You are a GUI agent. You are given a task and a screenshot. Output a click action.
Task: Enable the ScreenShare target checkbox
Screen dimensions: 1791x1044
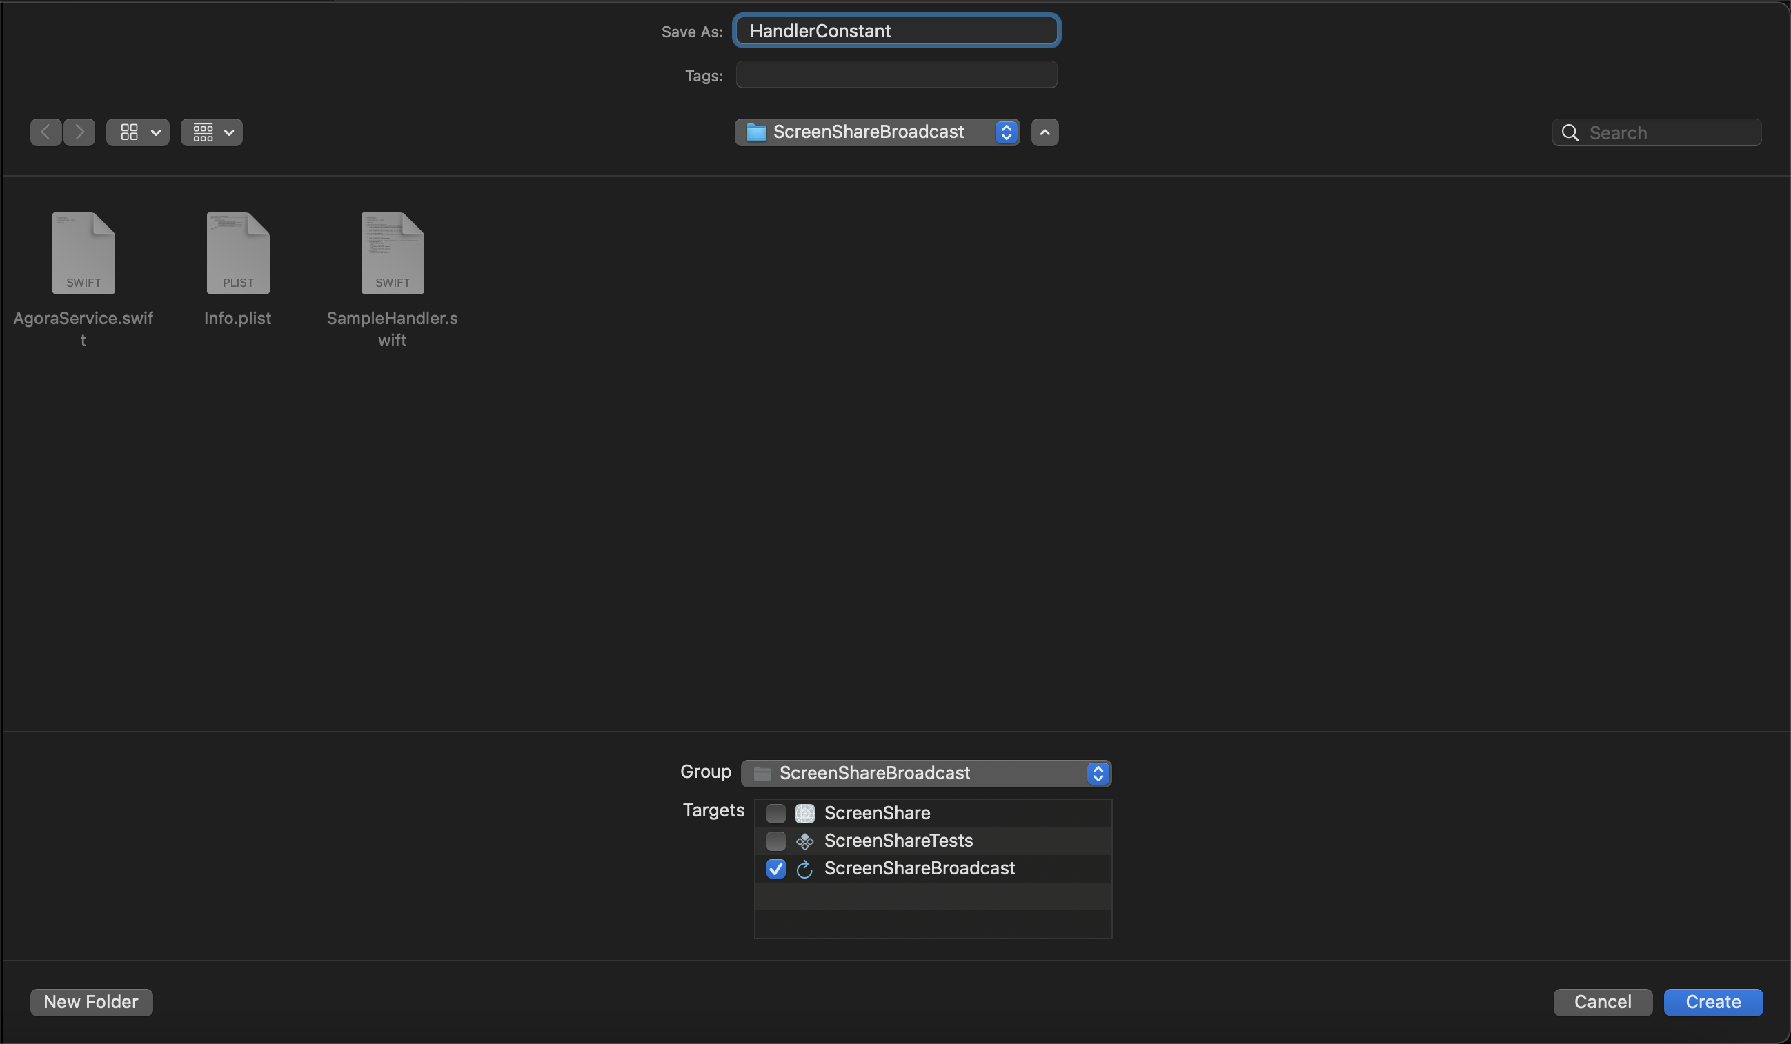(x=776, y=813)
